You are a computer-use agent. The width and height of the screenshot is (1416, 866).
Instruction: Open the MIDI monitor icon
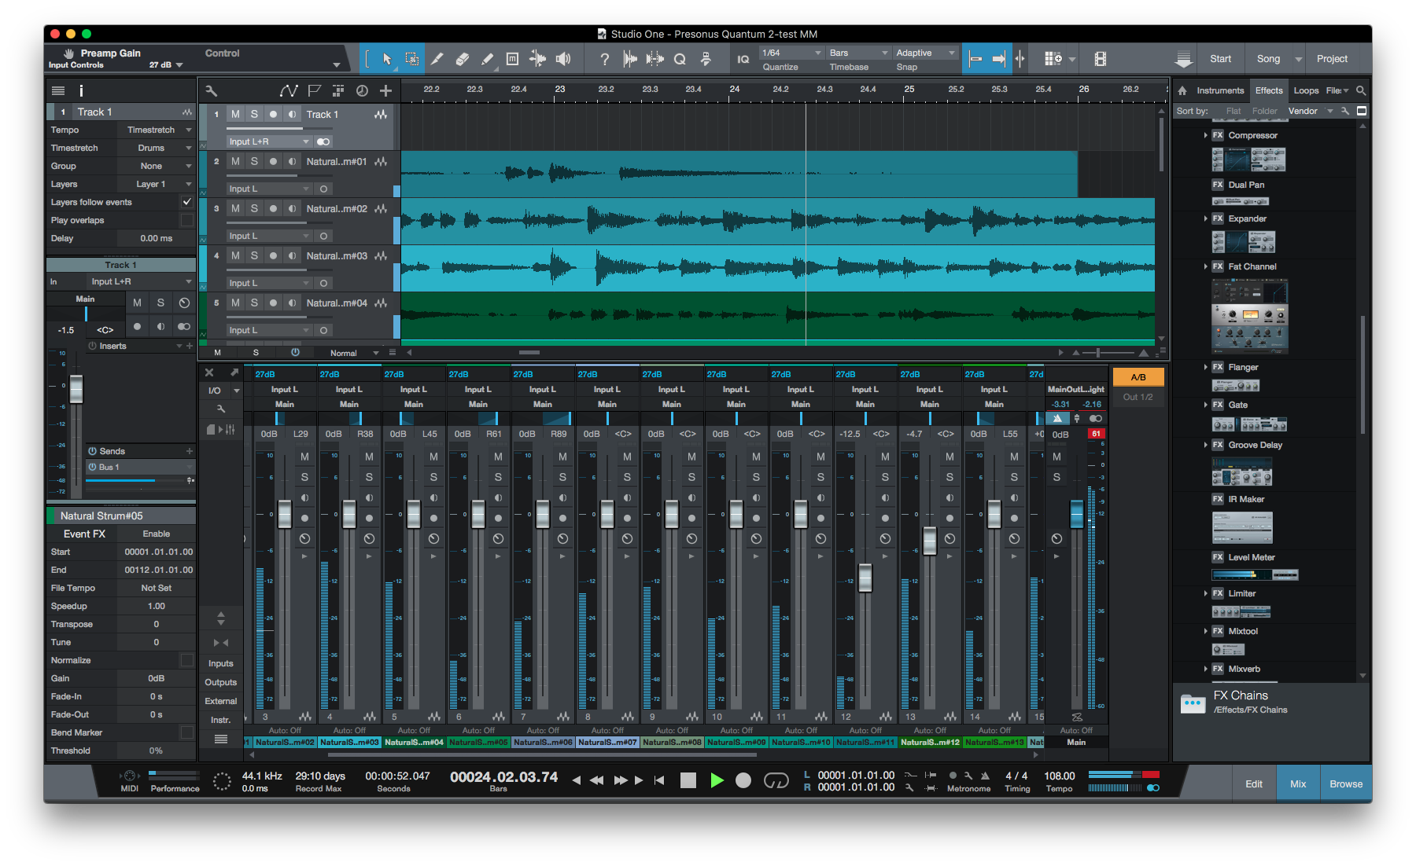130,776
